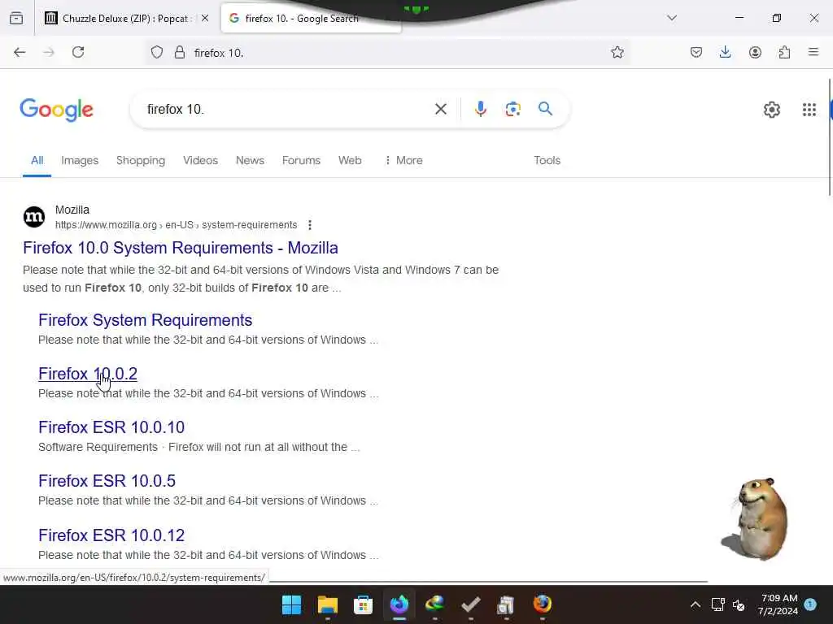
Task: Switch to Shopping results
Action: 141,160
